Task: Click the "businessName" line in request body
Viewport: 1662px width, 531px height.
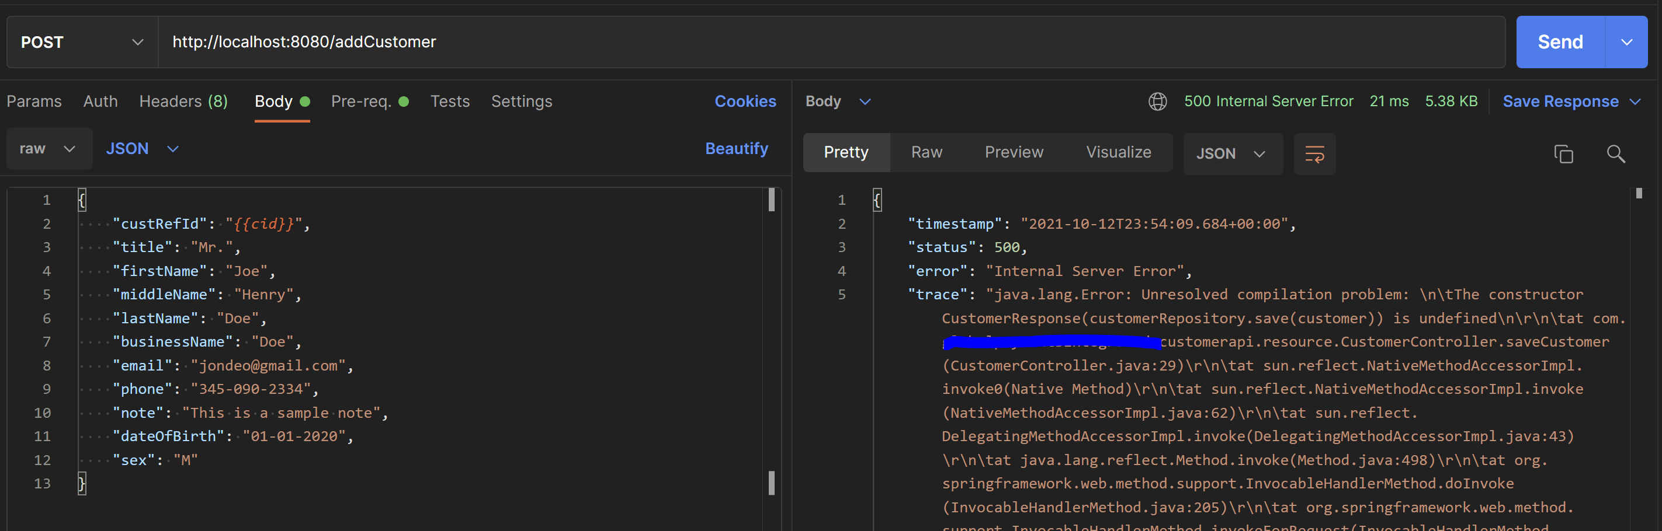Action: (207, 341)
